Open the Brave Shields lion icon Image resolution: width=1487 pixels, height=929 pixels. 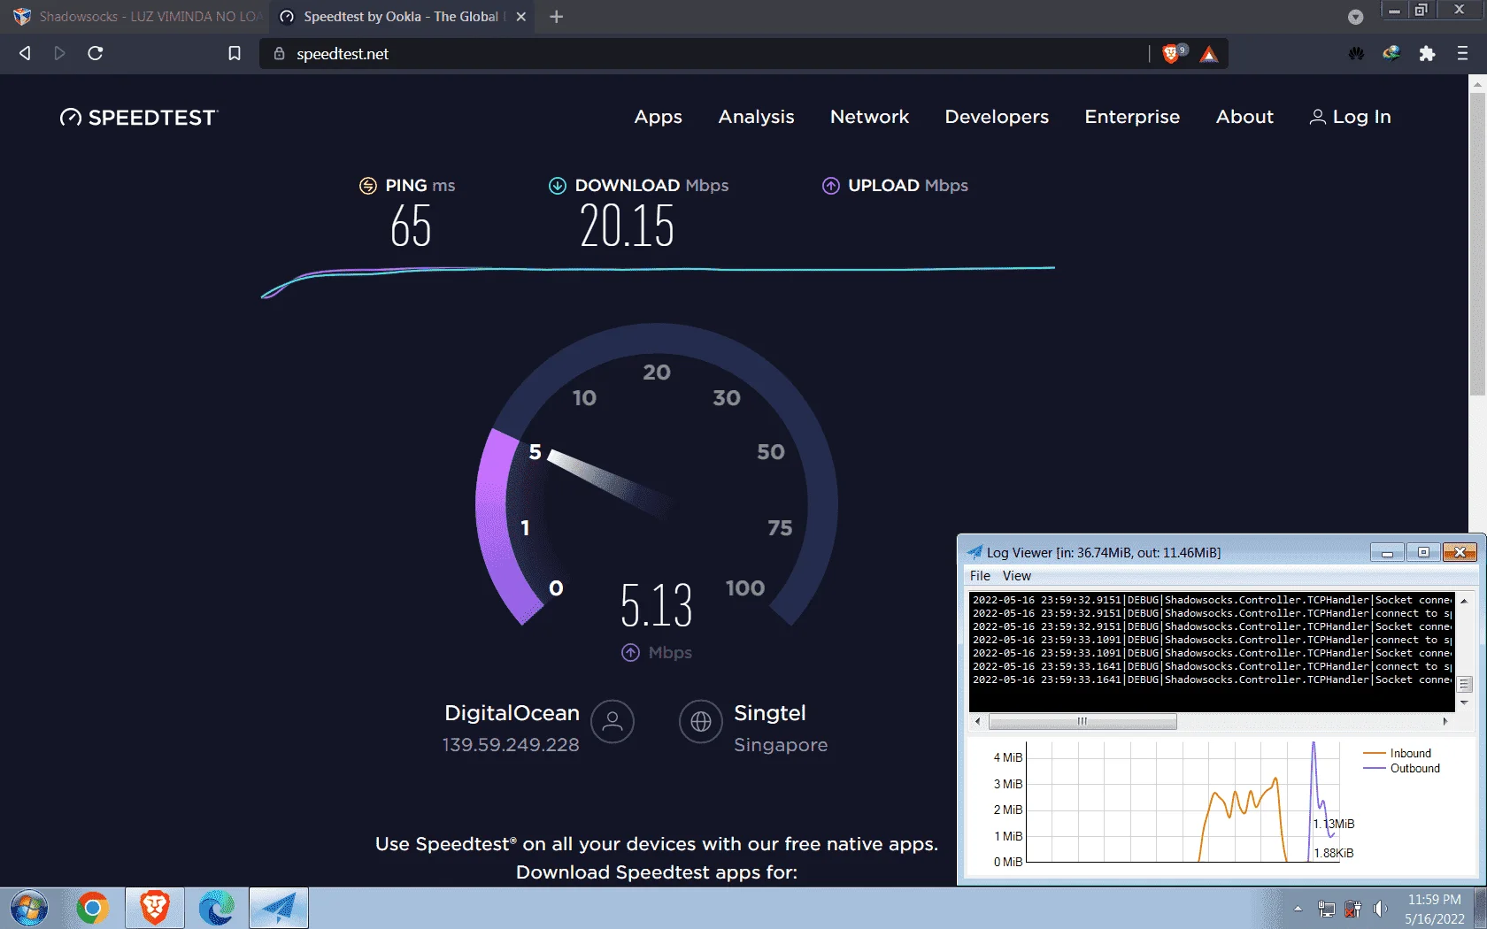coord(1171,54)
